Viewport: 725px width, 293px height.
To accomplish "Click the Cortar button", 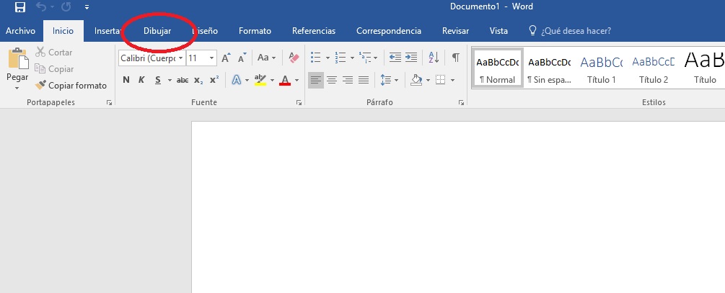I will point(54,53).
